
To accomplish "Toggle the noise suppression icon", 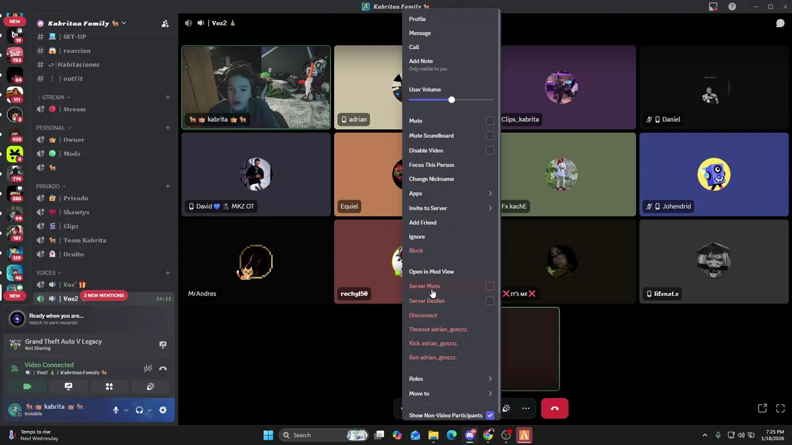I will (x=148, y=368).
